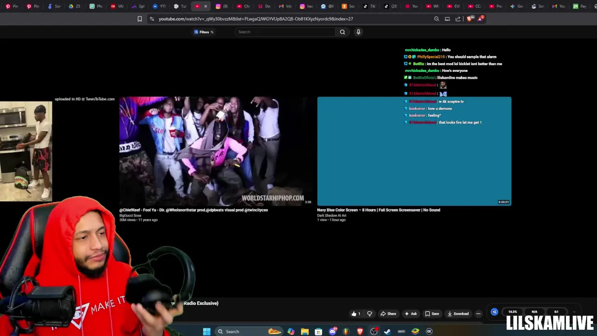Open BigGucci Sosa channel link
Screen dimensions: 597x336
pyautogui.click(x=130, y=216)
